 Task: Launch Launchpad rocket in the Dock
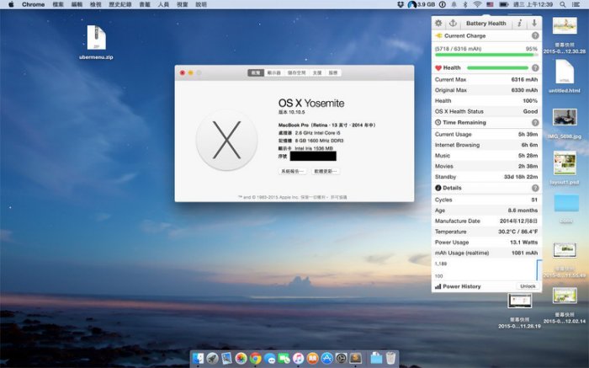coord(212,358)
